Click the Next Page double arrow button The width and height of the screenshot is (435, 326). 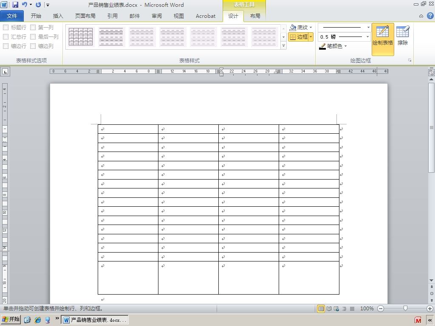[x=432, y=300]
